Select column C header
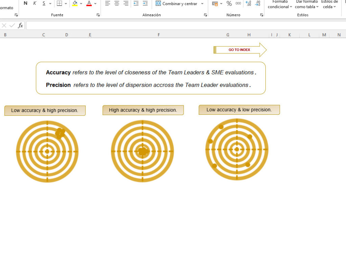The height and width of the screenshot is (260, 346). 44,35
